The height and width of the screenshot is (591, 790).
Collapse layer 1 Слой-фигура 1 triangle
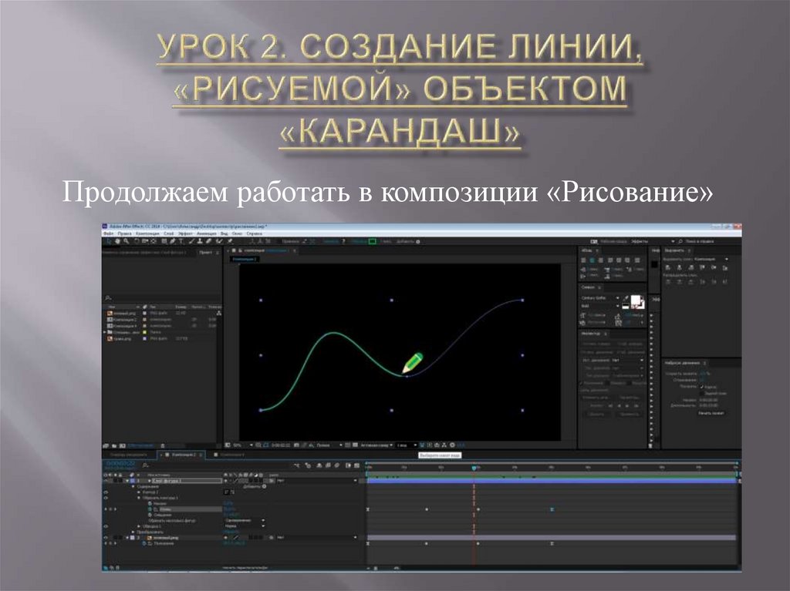127,480
